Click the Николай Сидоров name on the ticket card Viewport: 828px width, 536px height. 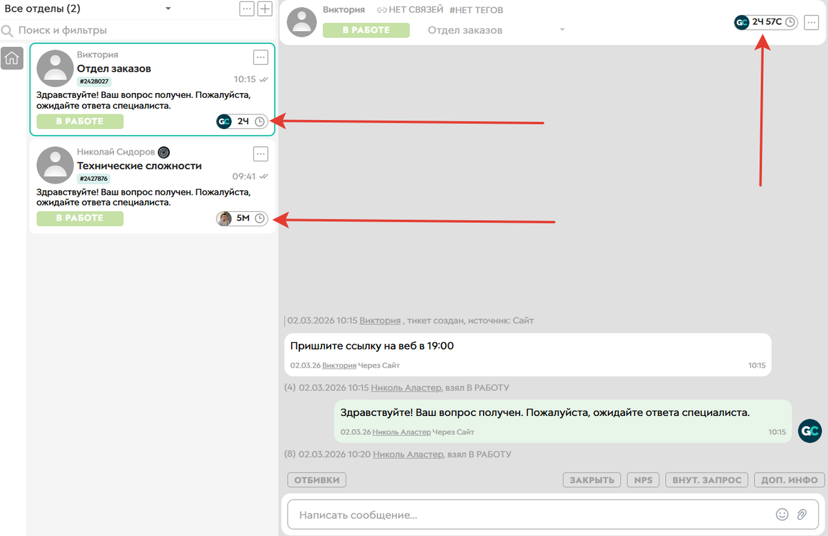(116, 152)
